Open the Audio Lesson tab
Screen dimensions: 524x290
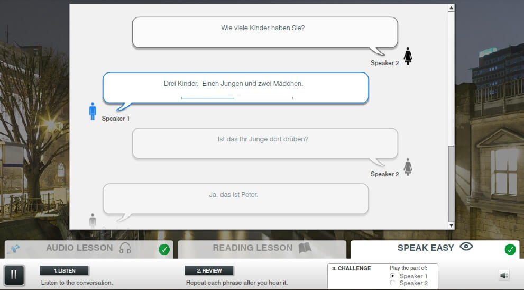point(89,249)
